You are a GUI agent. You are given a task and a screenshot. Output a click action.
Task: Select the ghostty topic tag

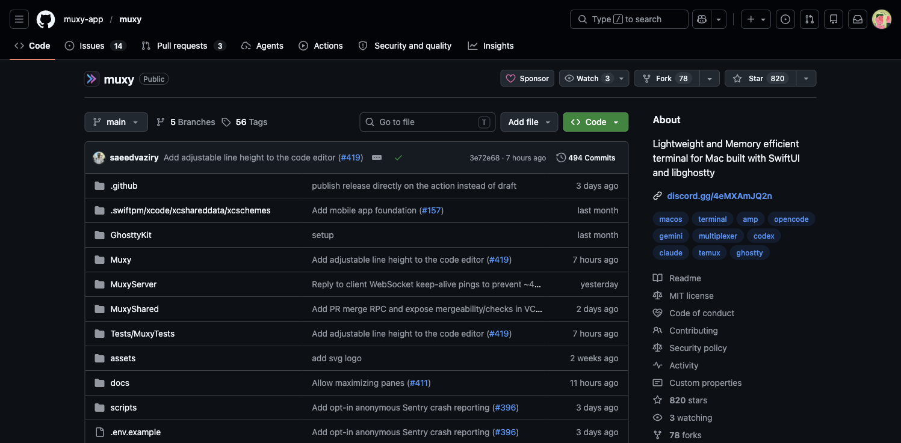750,253
